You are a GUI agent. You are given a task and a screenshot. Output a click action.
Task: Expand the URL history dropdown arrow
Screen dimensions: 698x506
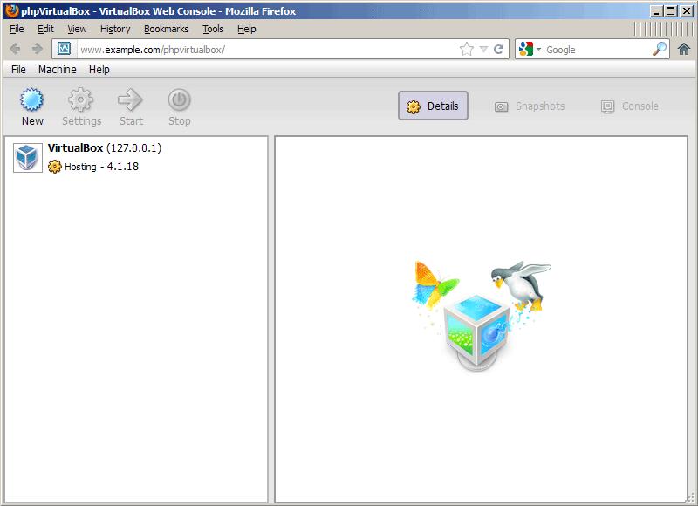483,50
